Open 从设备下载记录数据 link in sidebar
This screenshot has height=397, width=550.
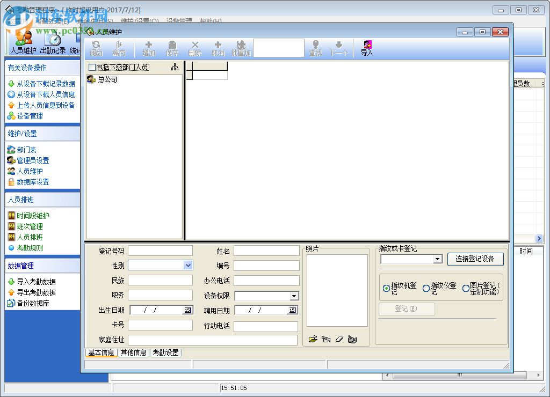pyautogui.click(x=46, y=84)
